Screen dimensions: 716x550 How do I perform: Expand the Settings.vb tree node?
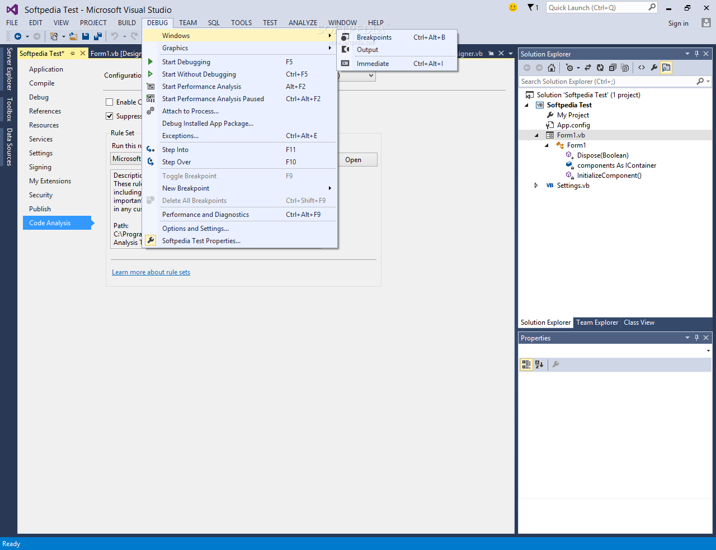[x=536, y=186]
